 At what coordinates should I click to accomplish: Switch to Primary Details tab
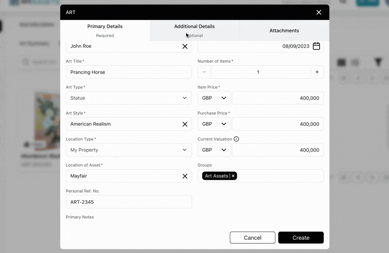tap(105, 30)
